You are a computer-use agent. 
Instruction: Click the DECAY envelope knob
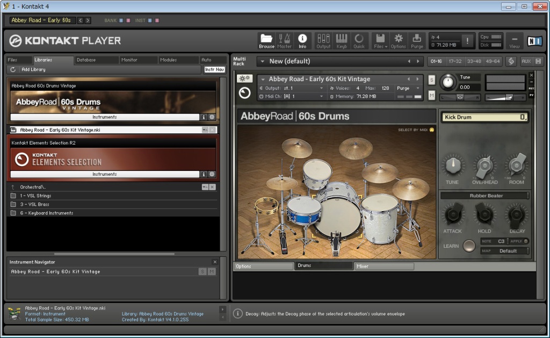[517, 214]
